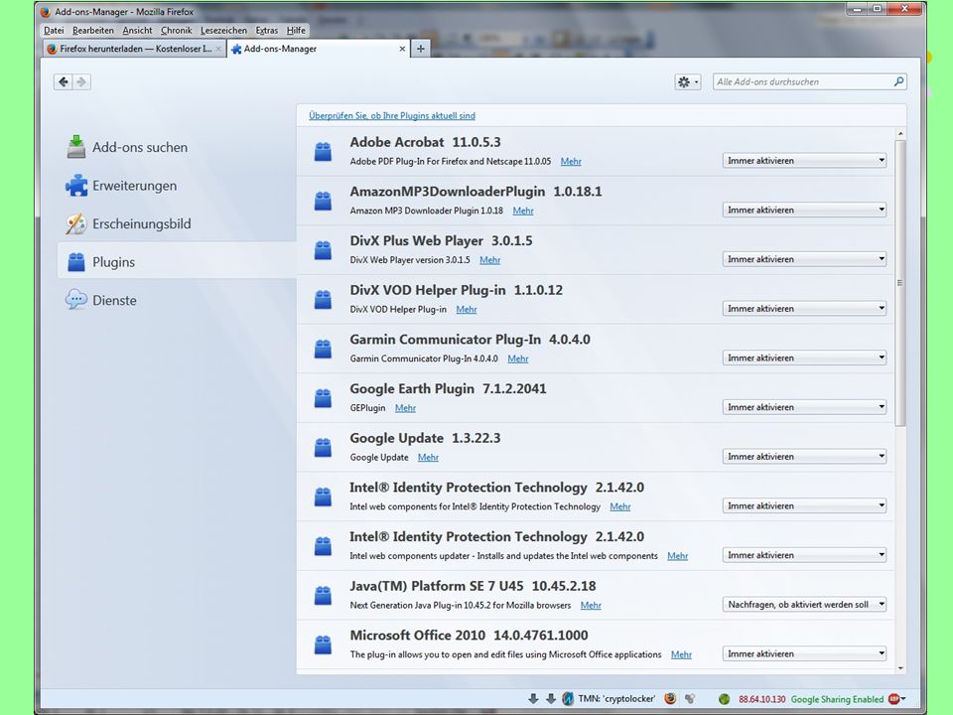
Task: Open activation dropdown for DivX Plus Web Player
Action: 804,259
